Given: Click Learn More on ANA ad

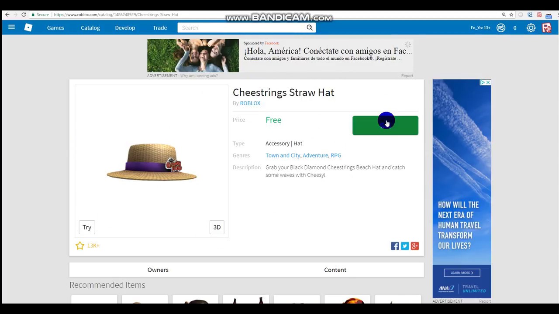Looking at the screenshot, I should 462,273.
